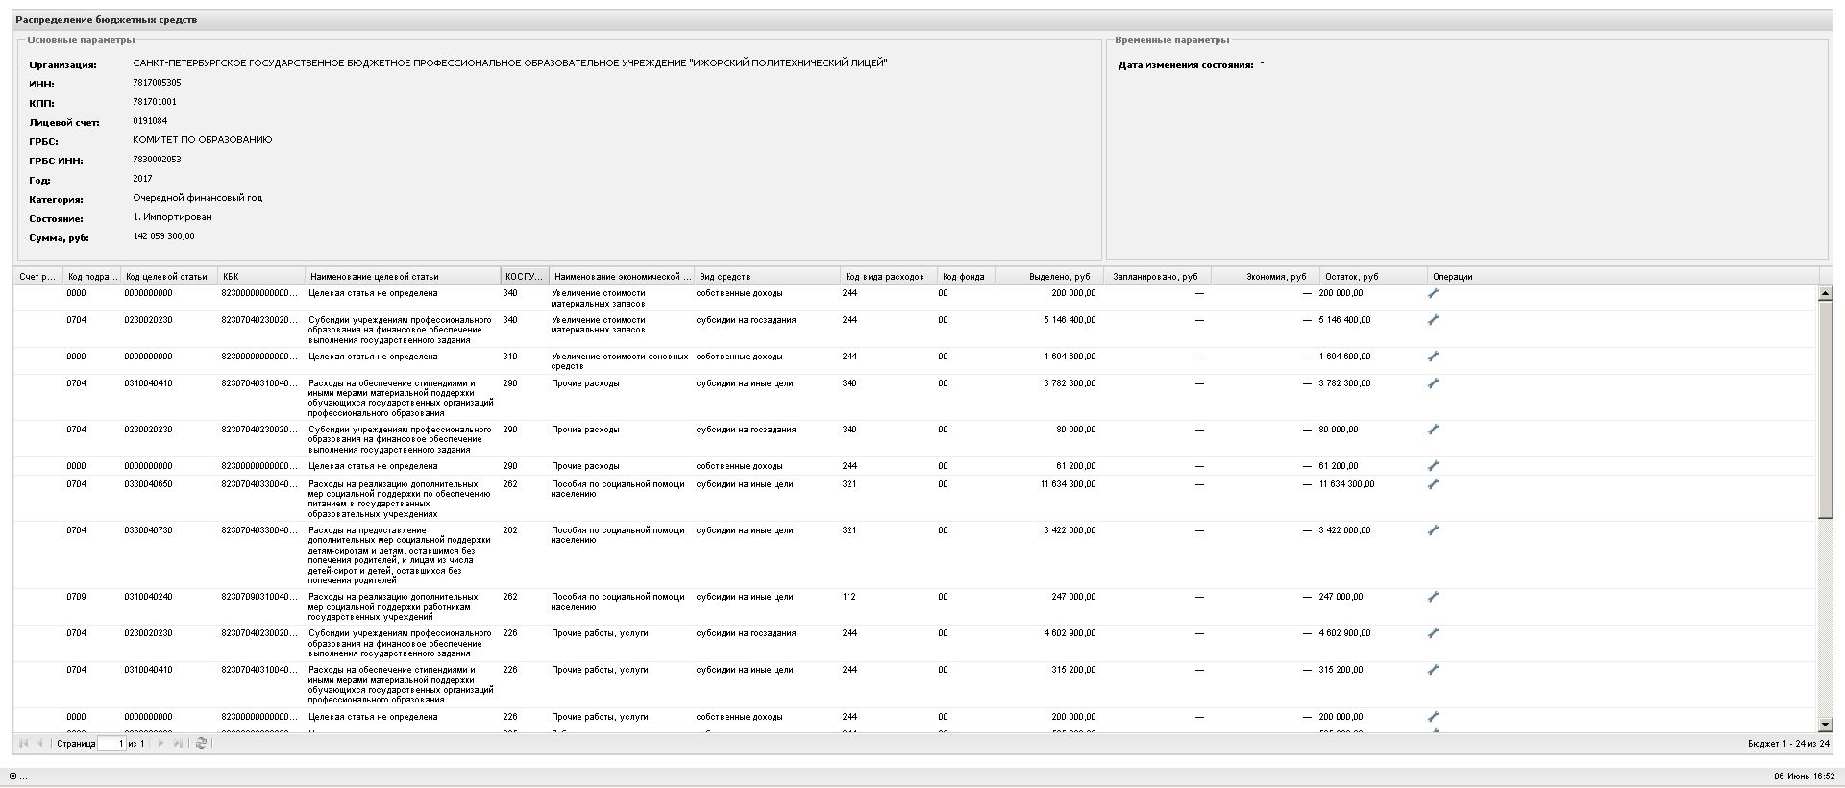
Task: Click 'КОМИТЕТ ПО ОБРАЗОВАНИЮ' text
Action: pyautogui.click(x=203, y=140)
